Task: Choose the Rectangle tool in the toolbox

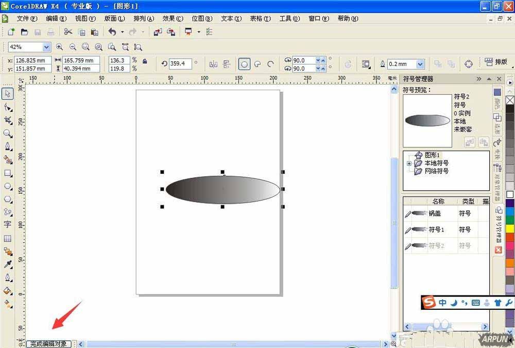Action: tap(8, 173)
